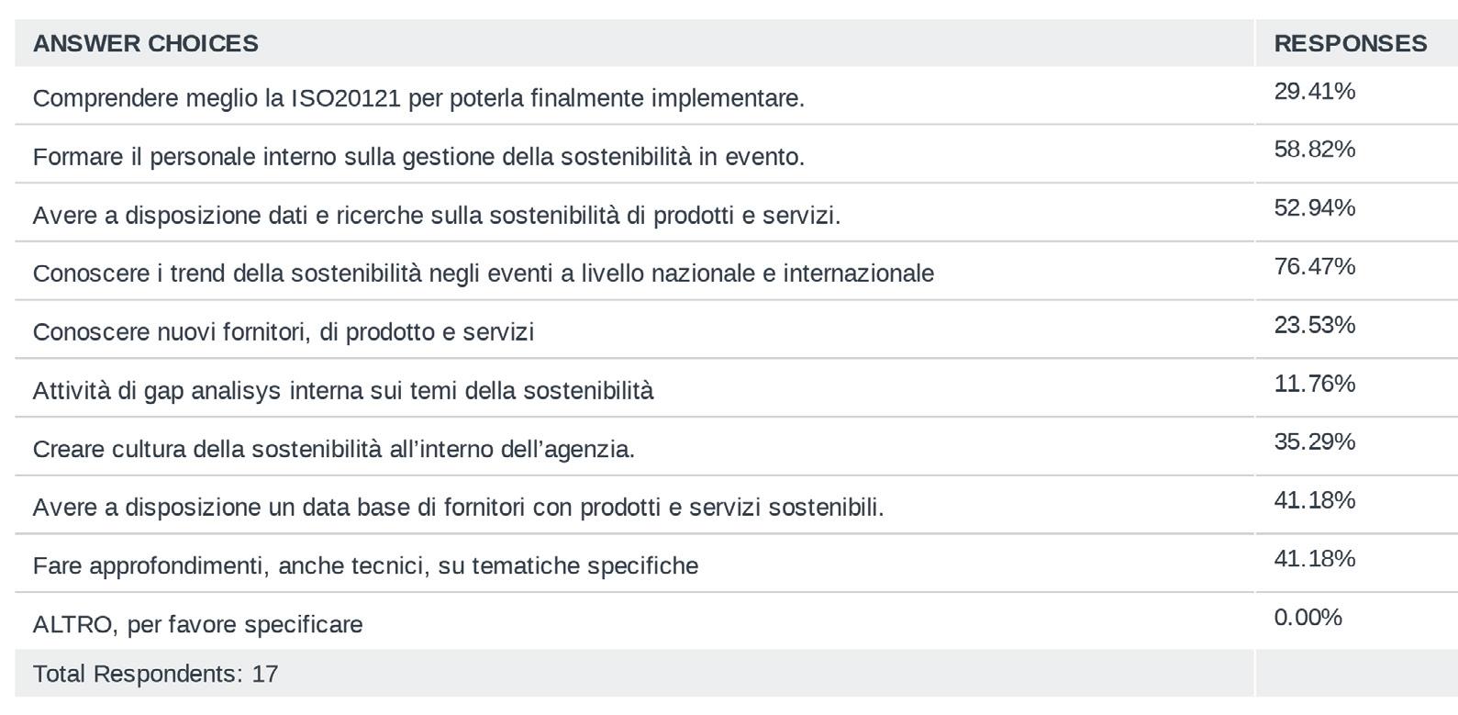This screenshot has width=1458, height=715.
Task: Click the 58.82% response value
Action: coord(1314,150)
